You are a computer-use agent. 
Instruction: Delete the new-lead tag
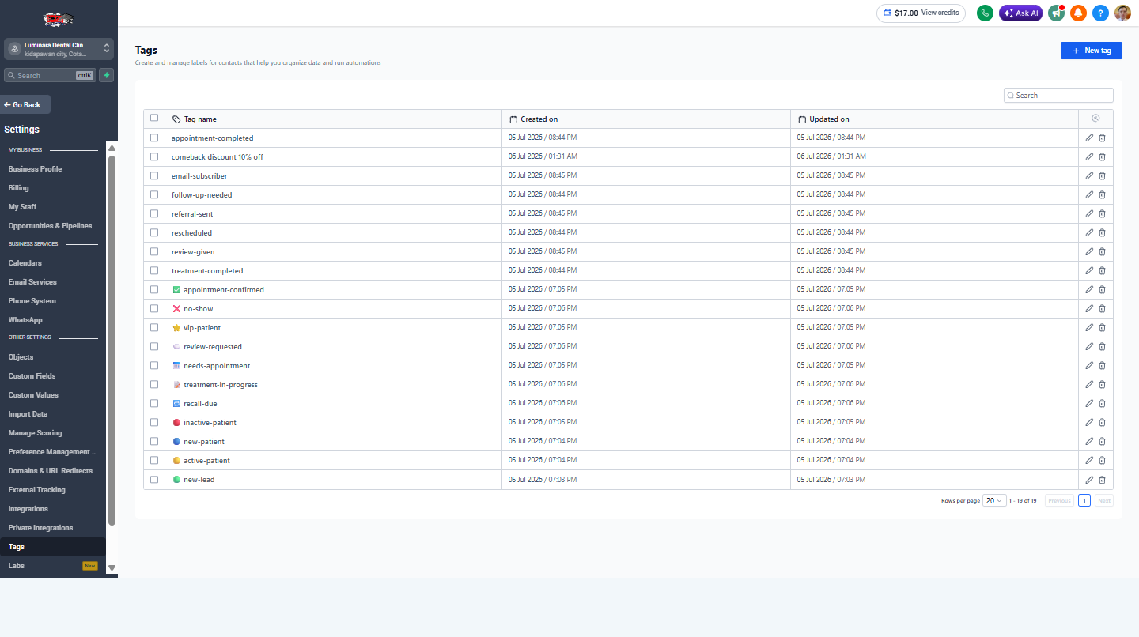(x=1102, y=480)
